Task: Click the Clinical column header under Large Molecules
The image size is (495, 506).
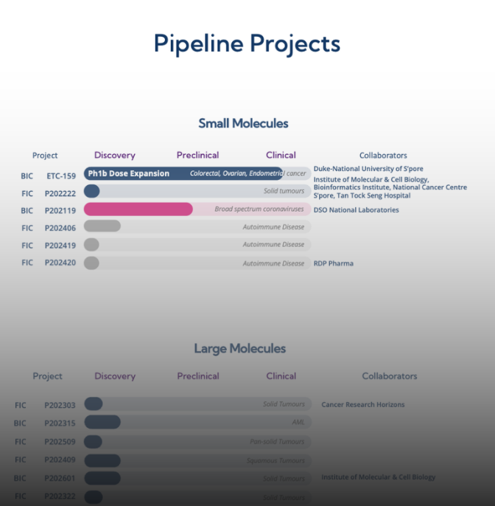Action: (281, 376)
